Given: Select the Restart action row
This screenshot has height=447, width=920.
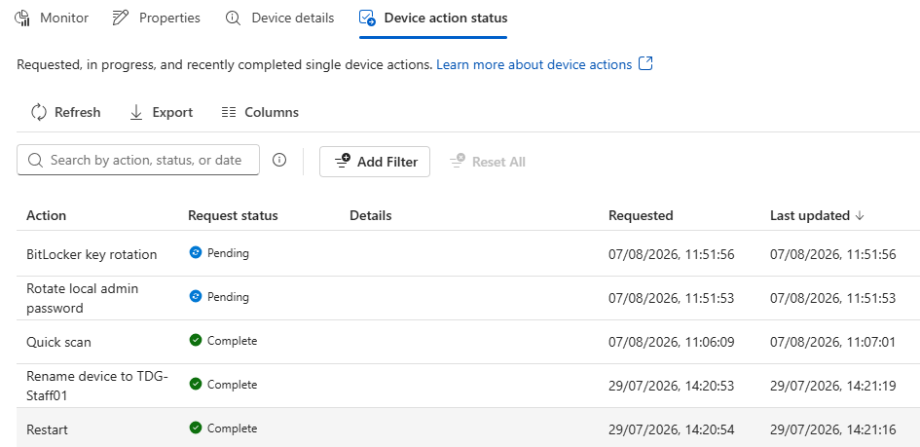Looking at the screenshot, I should [x=468, y=428].
